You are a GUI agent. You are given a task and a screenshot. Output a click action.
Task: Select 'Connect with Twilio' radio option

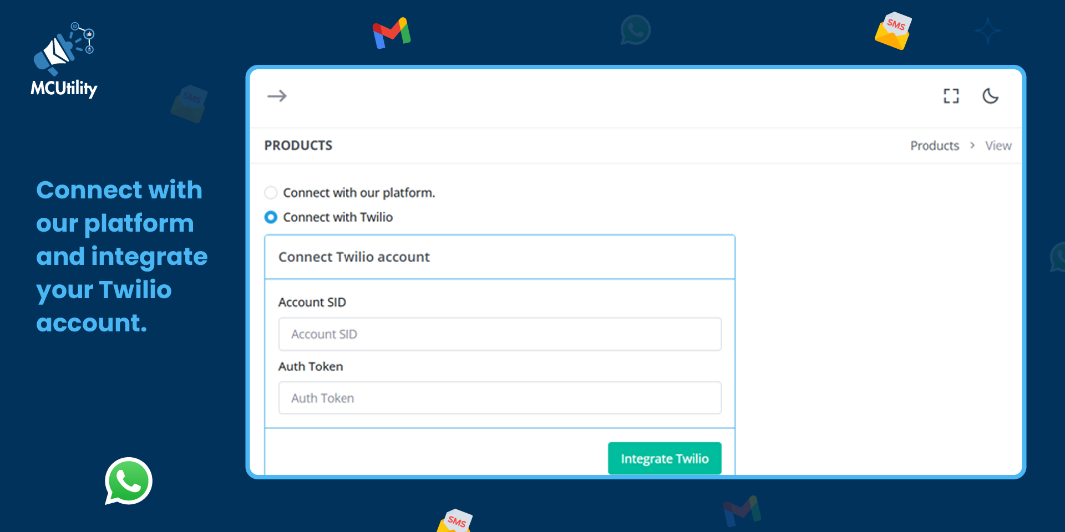(271, 217)
